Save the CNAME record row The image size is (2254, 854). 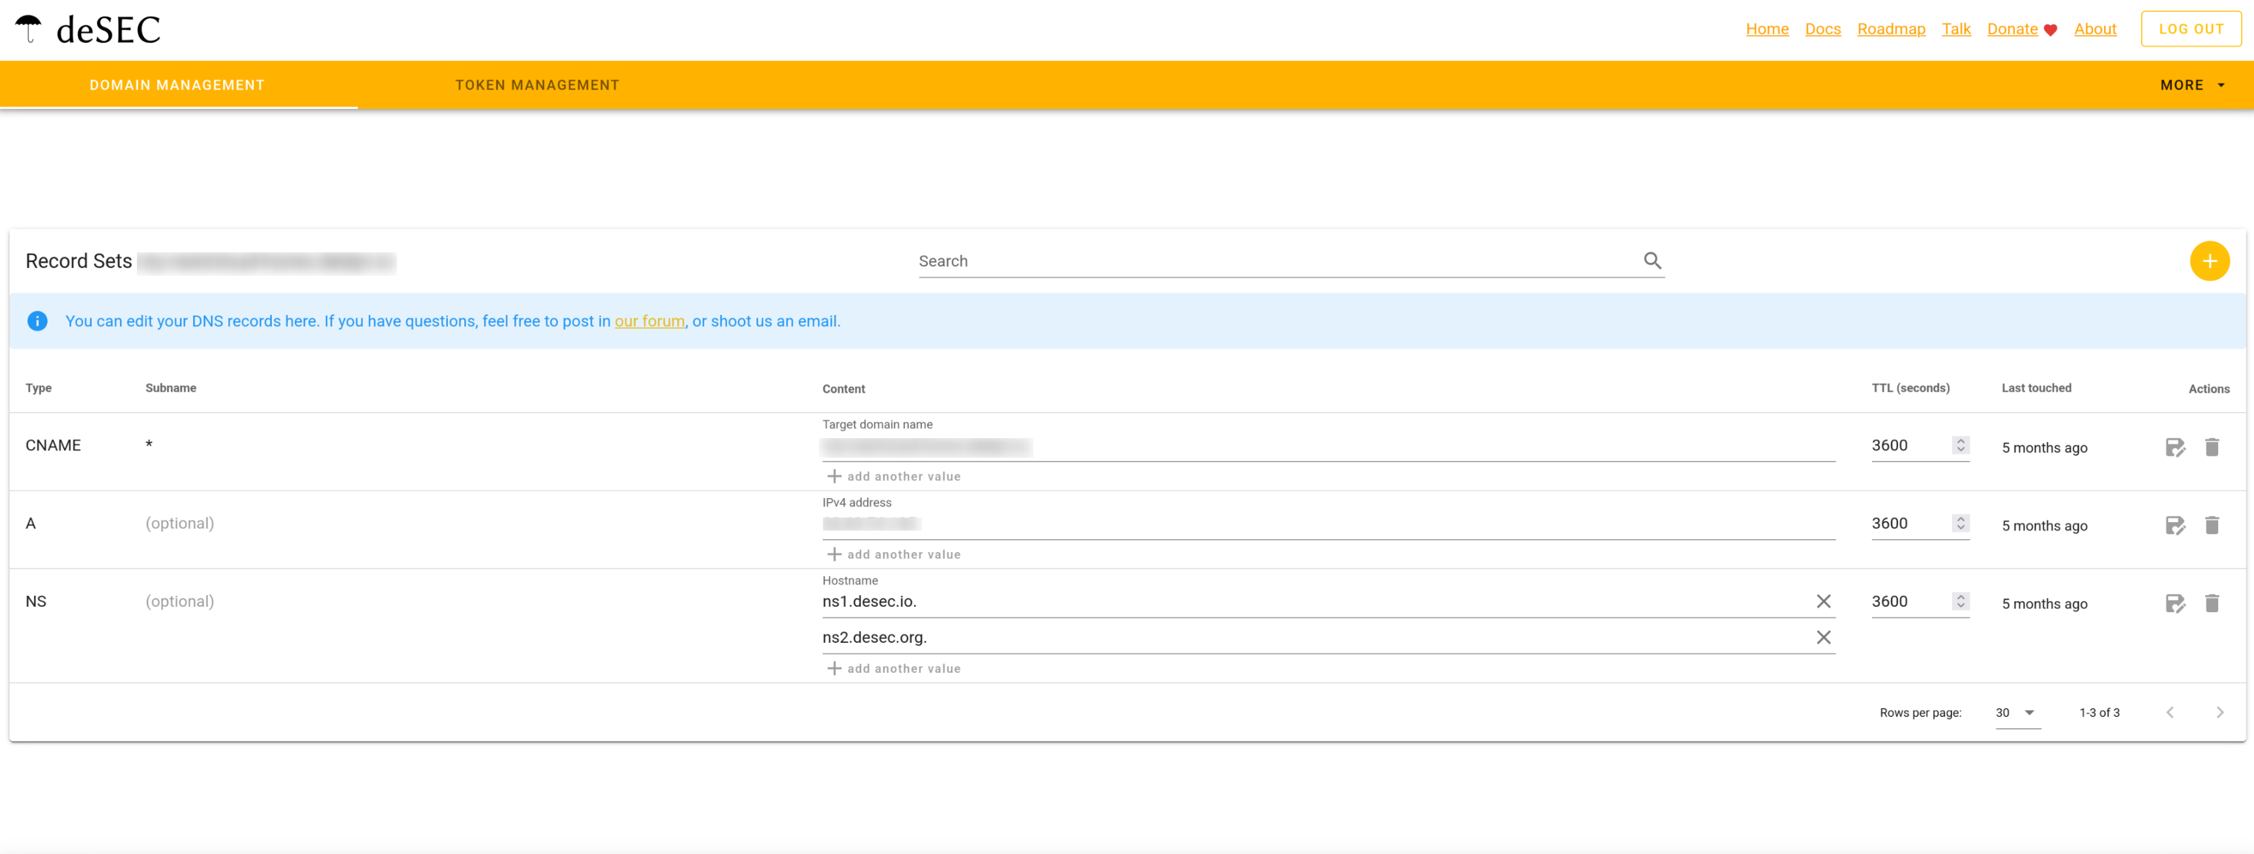pyautogui.click(x=2174, y=448)
